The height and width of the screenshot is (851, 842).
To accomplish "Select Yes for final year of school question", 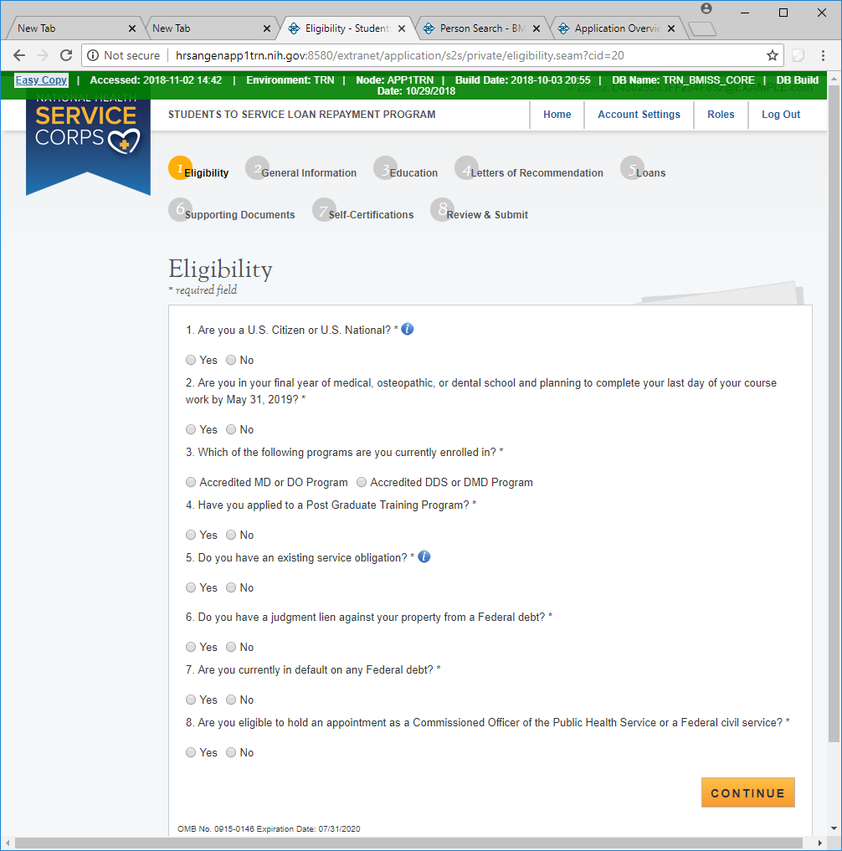I will (x=191, y=429).
